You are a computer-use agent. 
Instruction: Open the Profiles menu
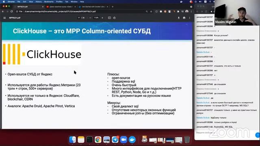[x=59, y=2]
